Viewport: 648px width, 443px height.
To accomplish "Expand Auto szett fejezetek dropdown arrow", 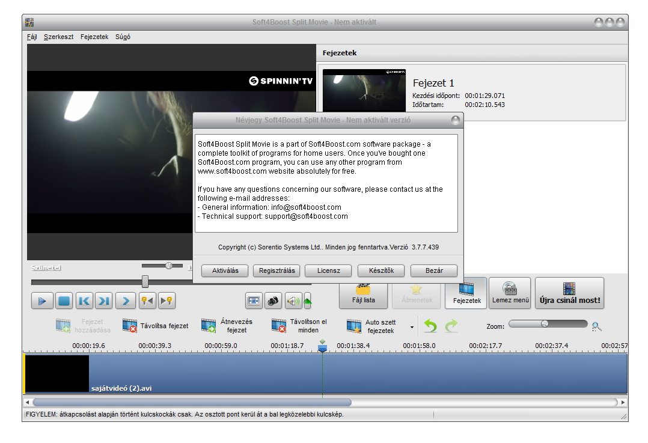I will tap(412, 327).
